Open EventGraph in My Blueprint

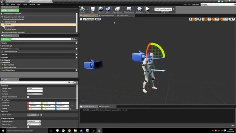(8, 46)
